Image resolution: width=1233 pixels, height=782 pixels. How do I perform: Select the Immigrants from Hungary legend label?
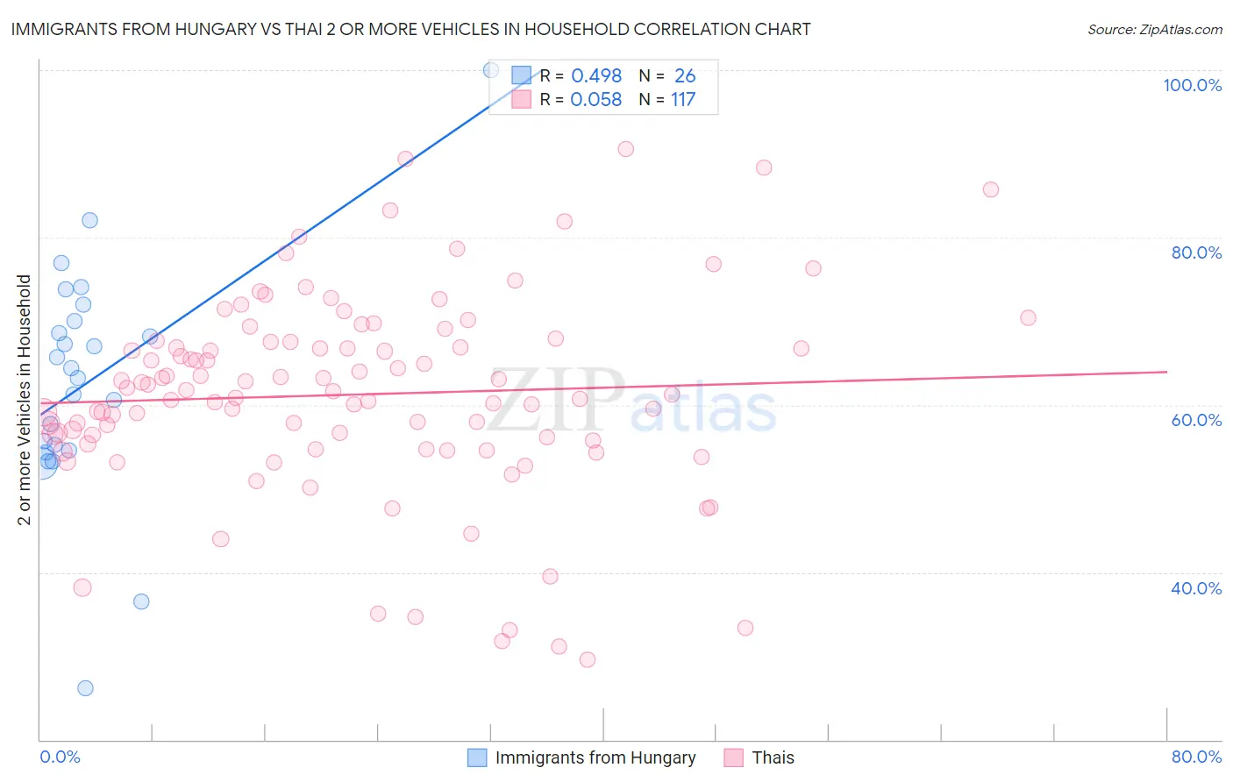pyautogui.click(x=595, y=757)
